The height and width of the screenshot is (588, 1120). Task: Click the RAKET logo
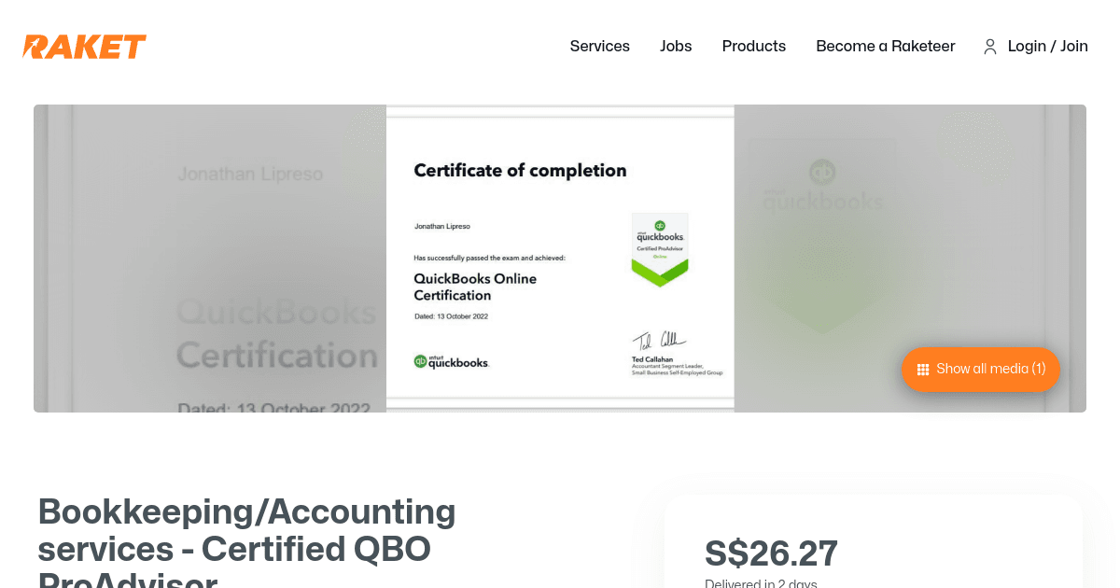tap(84, 46)
